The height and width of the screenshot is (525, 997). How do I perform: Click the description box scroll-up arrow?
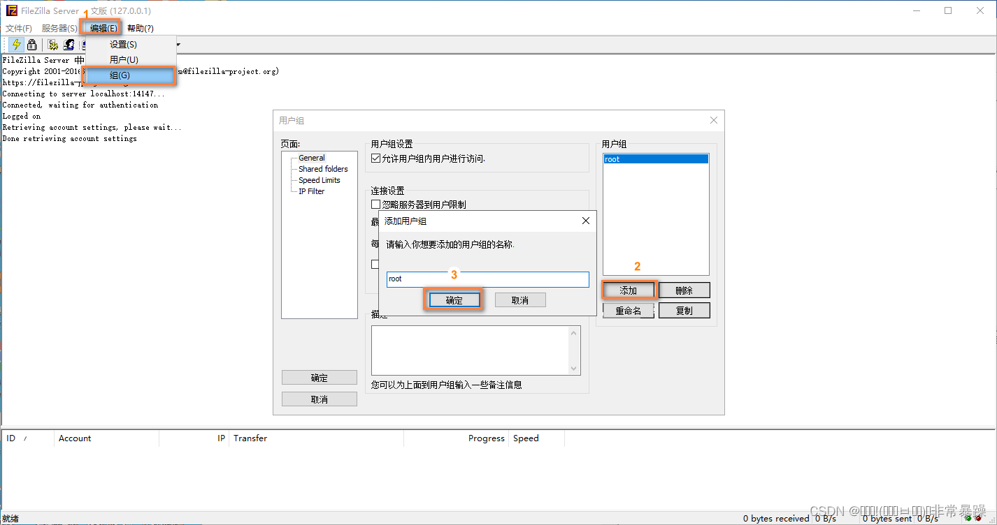(574, 332)
